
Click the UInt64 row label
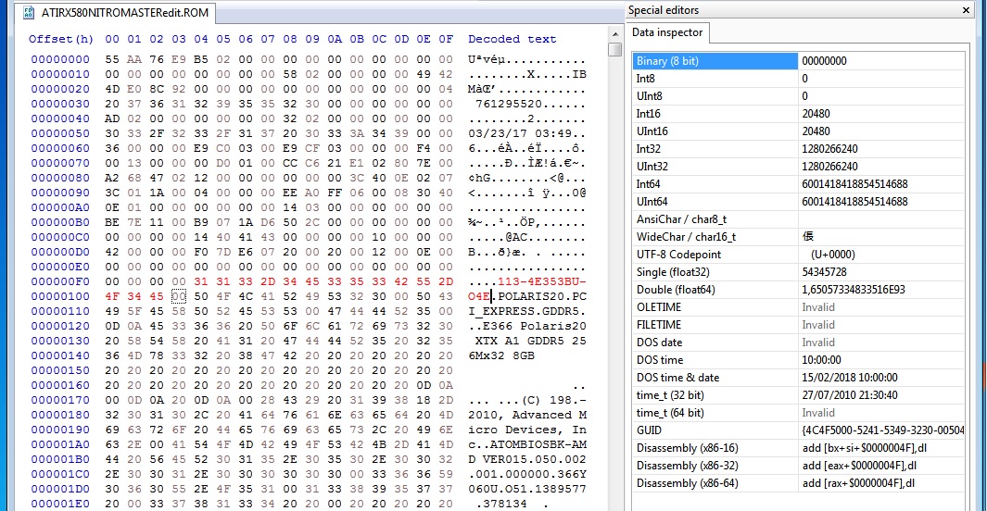pos(652,202)
